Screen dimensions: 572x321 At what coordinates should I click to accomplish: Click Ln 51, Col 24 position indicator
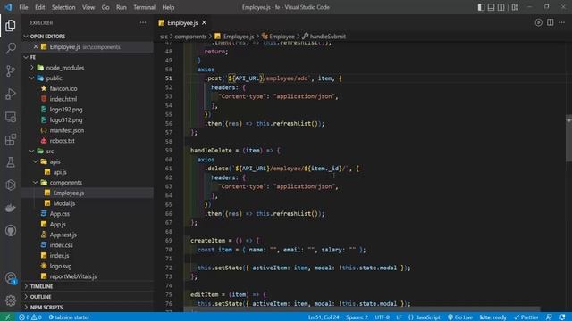(324, 317)
